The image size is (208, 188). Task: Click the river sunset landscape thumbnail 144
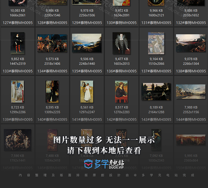click(x=191, y=92)
